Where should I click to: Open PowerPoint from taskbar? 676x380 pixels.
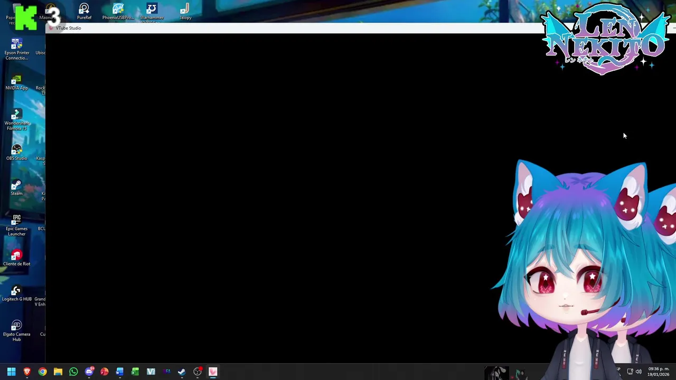pyautogui.click(x=105, y=372)
